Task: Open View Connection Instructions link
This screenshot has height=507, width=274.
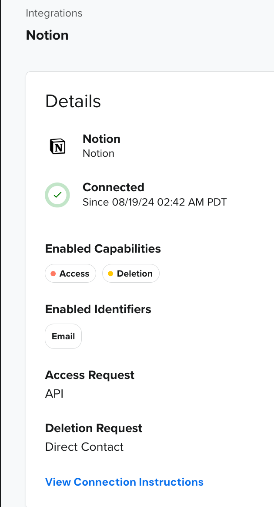Action: tap(124, 482)
